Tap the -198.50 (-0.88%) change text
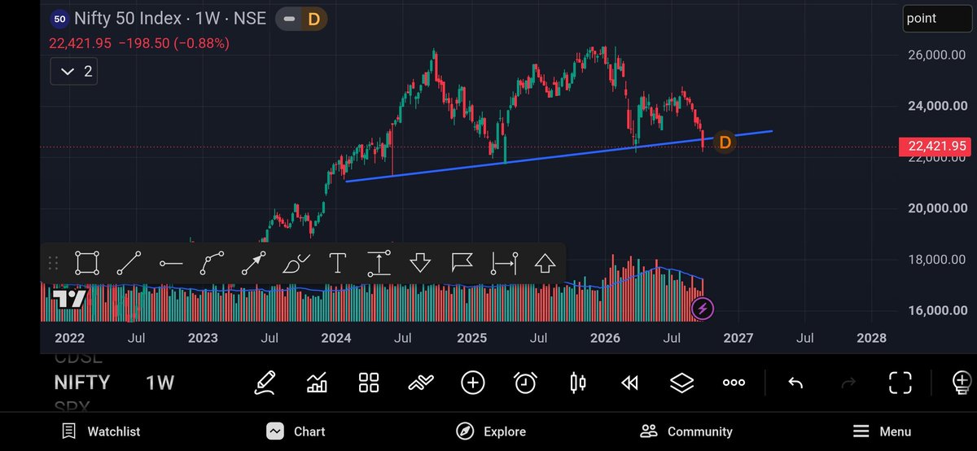The width and height of the screenshot is (977, 451). 173,43
